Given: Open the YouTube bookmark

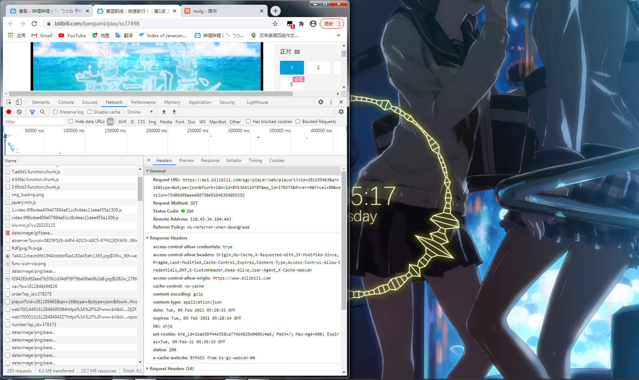Looking at the screenshot, I should point(72,35).
